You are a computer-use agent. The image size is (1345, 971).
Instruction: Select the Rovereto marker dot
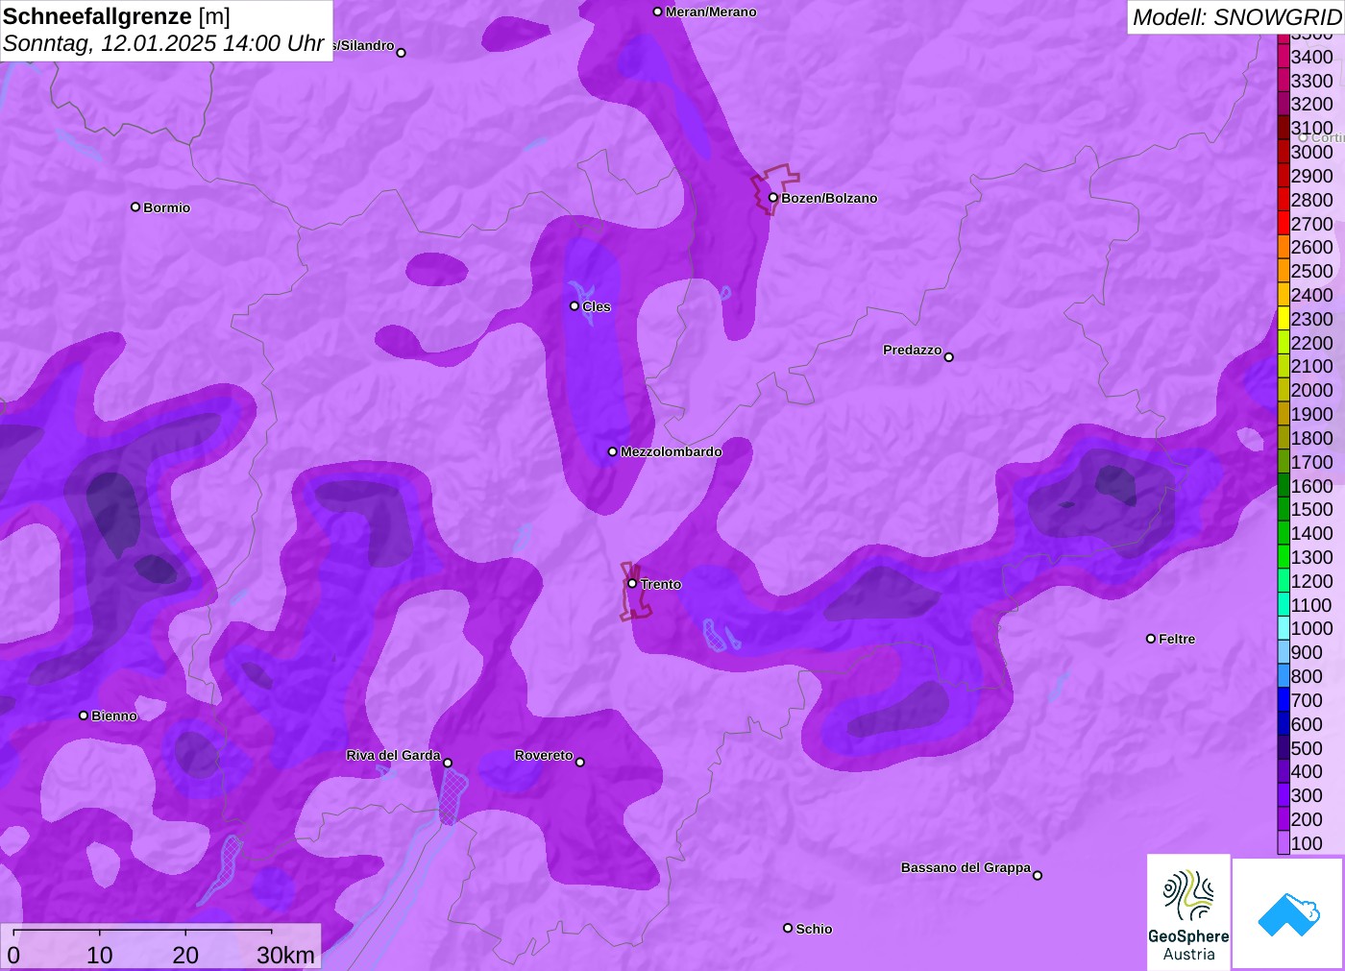(x=580, y=763)
